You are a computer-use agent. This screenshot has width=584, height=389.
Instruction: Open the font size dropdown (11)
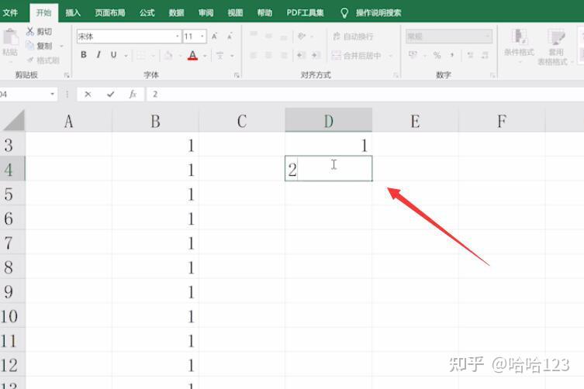pos(202,36)
